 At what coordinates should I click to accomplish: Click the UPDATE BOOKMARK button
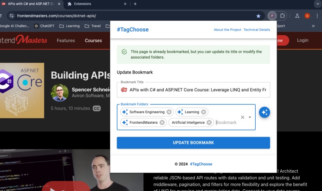pos(193,143)
